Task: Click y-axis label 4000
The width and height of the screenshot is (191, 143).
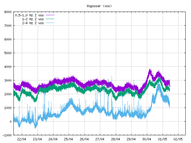Action: click(x=8, y=67)
